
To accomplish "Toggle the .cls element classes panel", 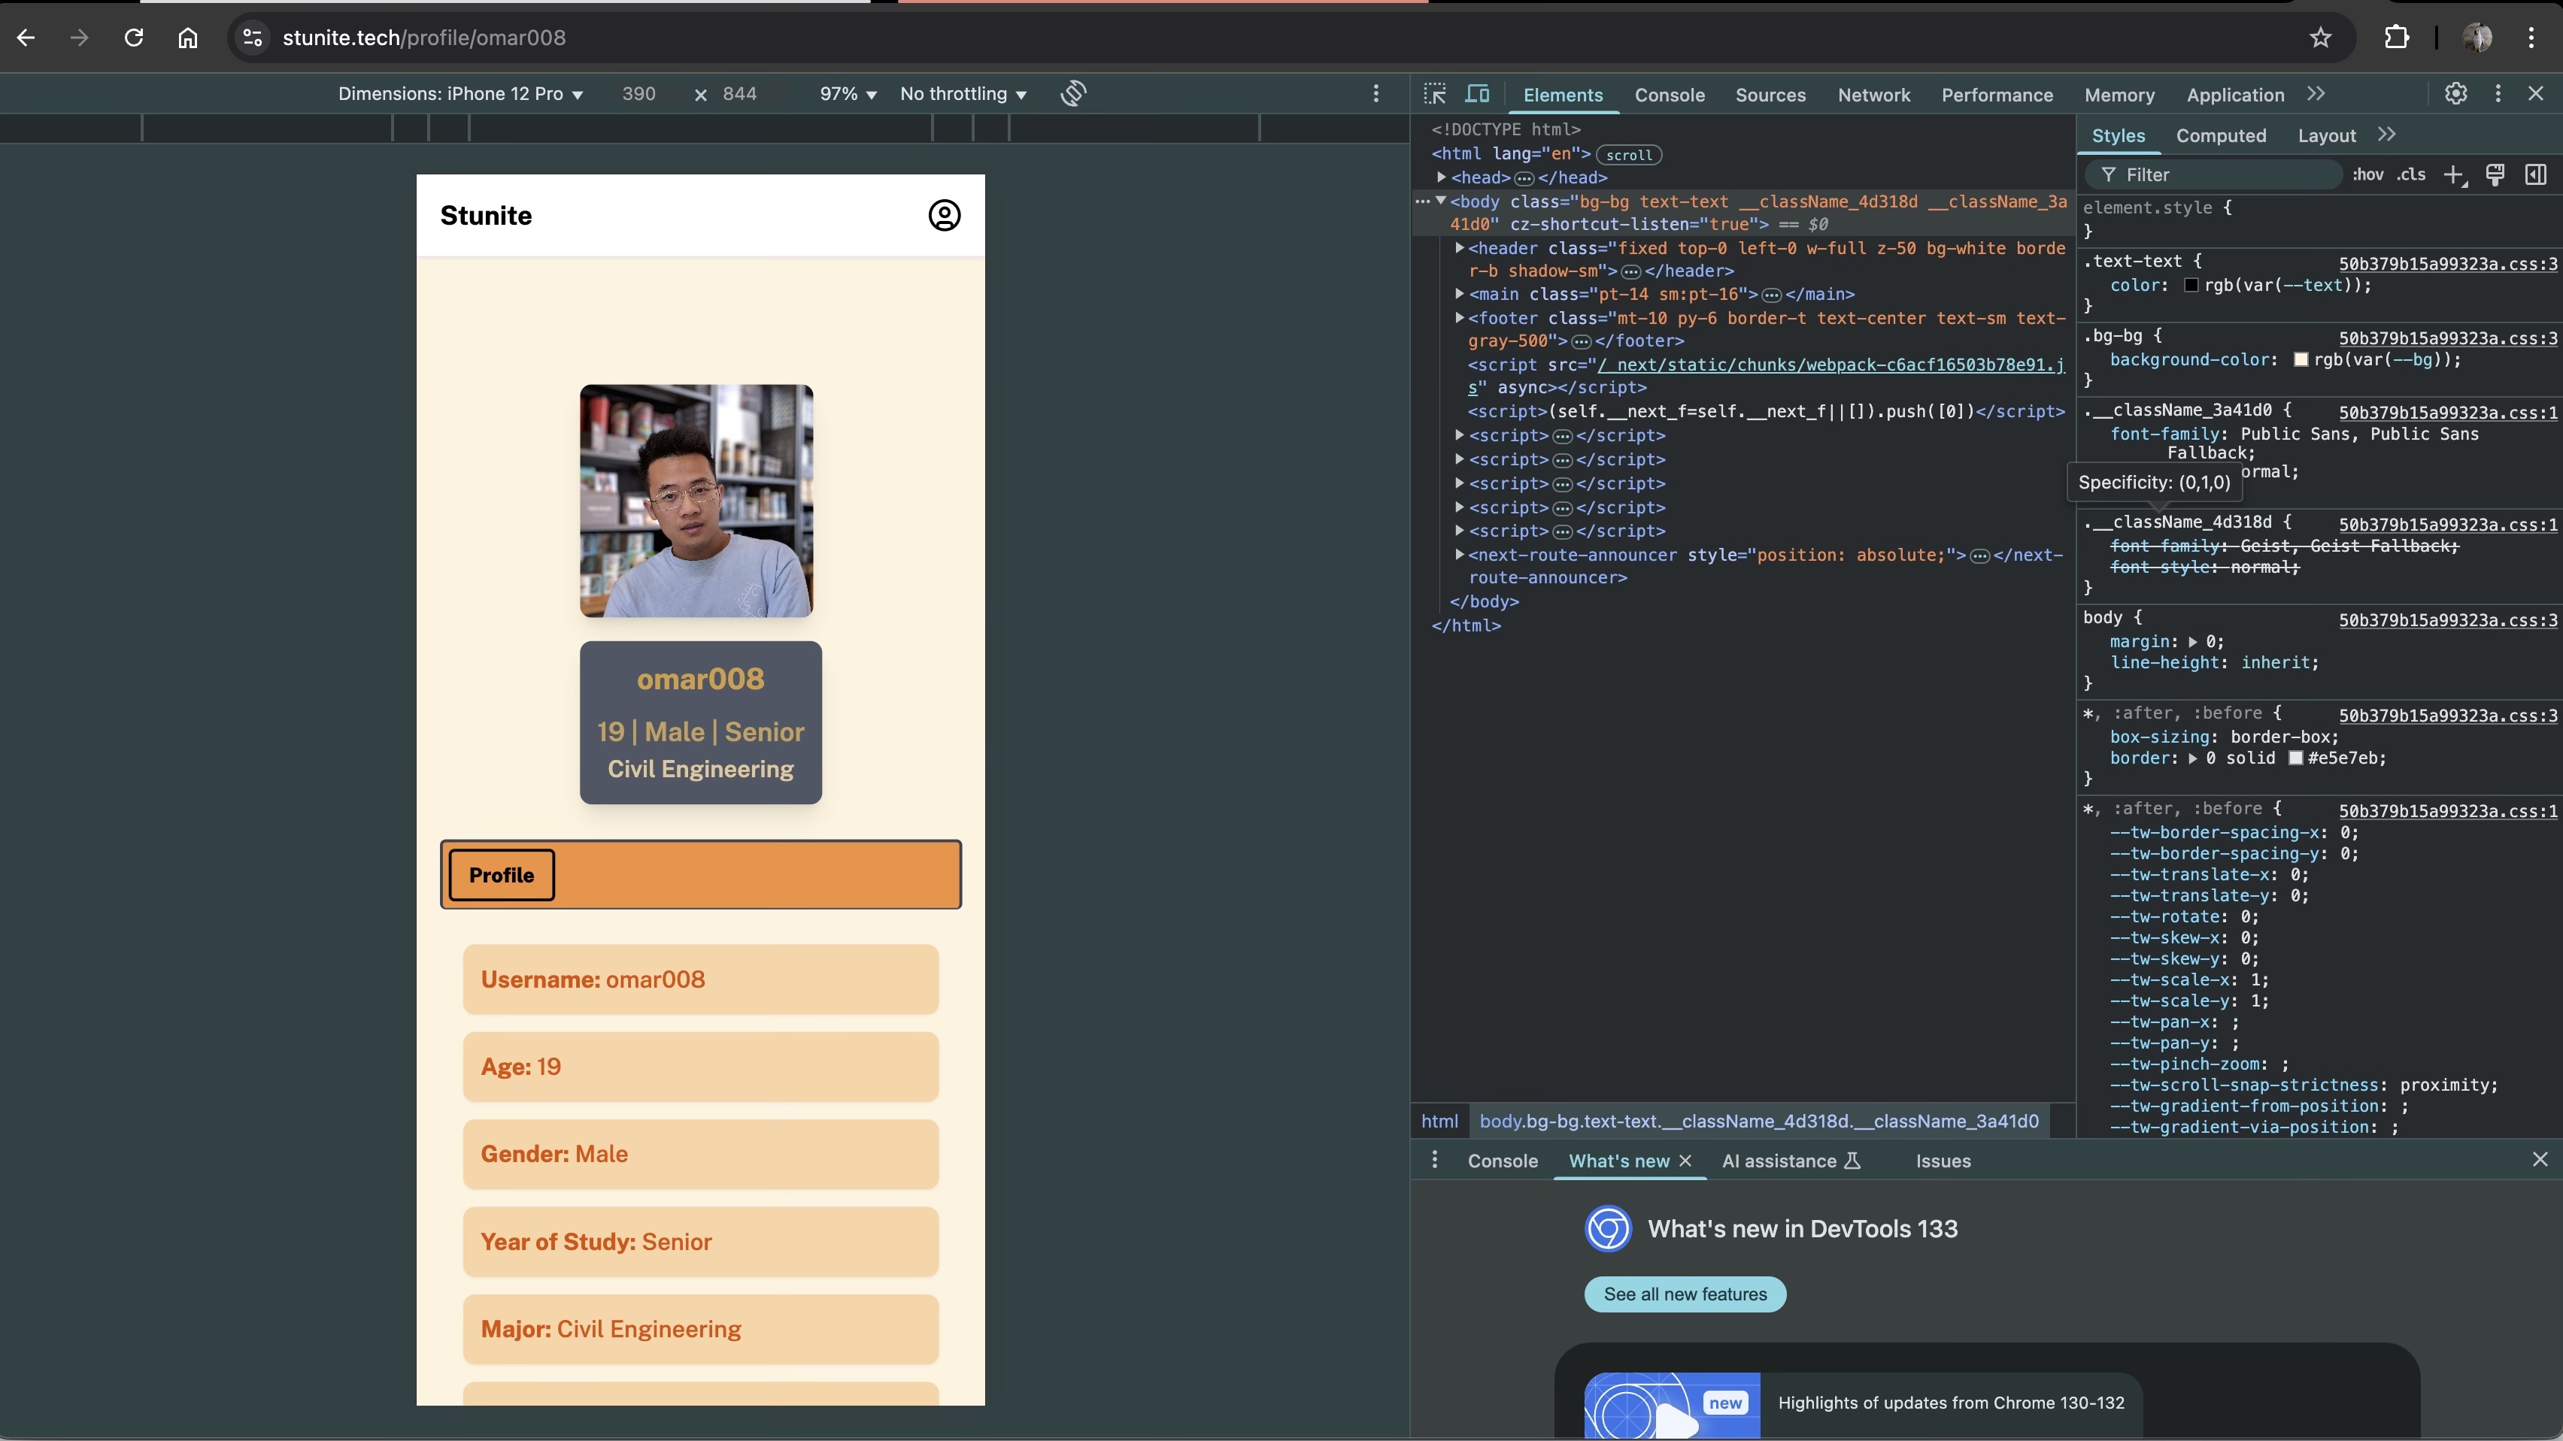I will [x=2411, y=175].
